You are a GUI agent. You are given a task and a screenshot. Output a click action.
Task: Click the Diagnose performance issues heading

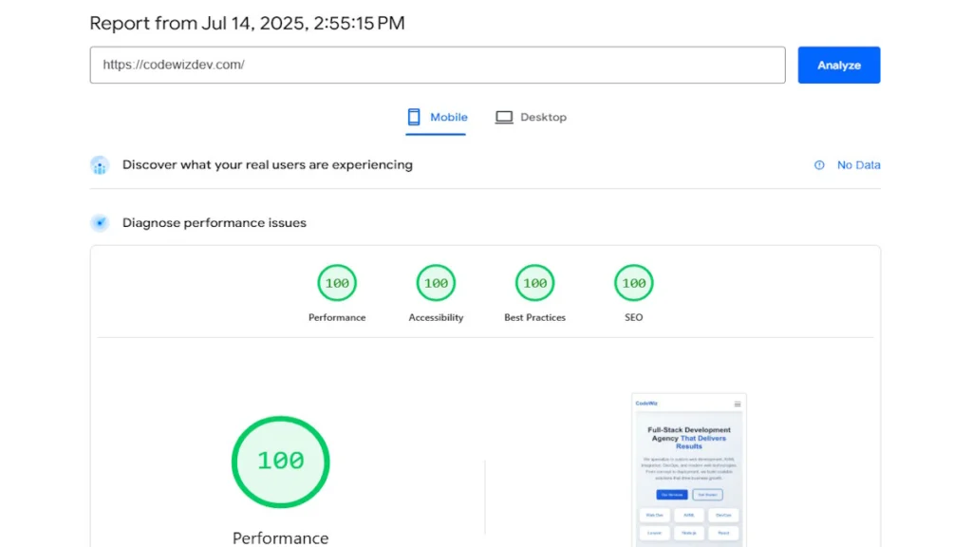[214, 222]
